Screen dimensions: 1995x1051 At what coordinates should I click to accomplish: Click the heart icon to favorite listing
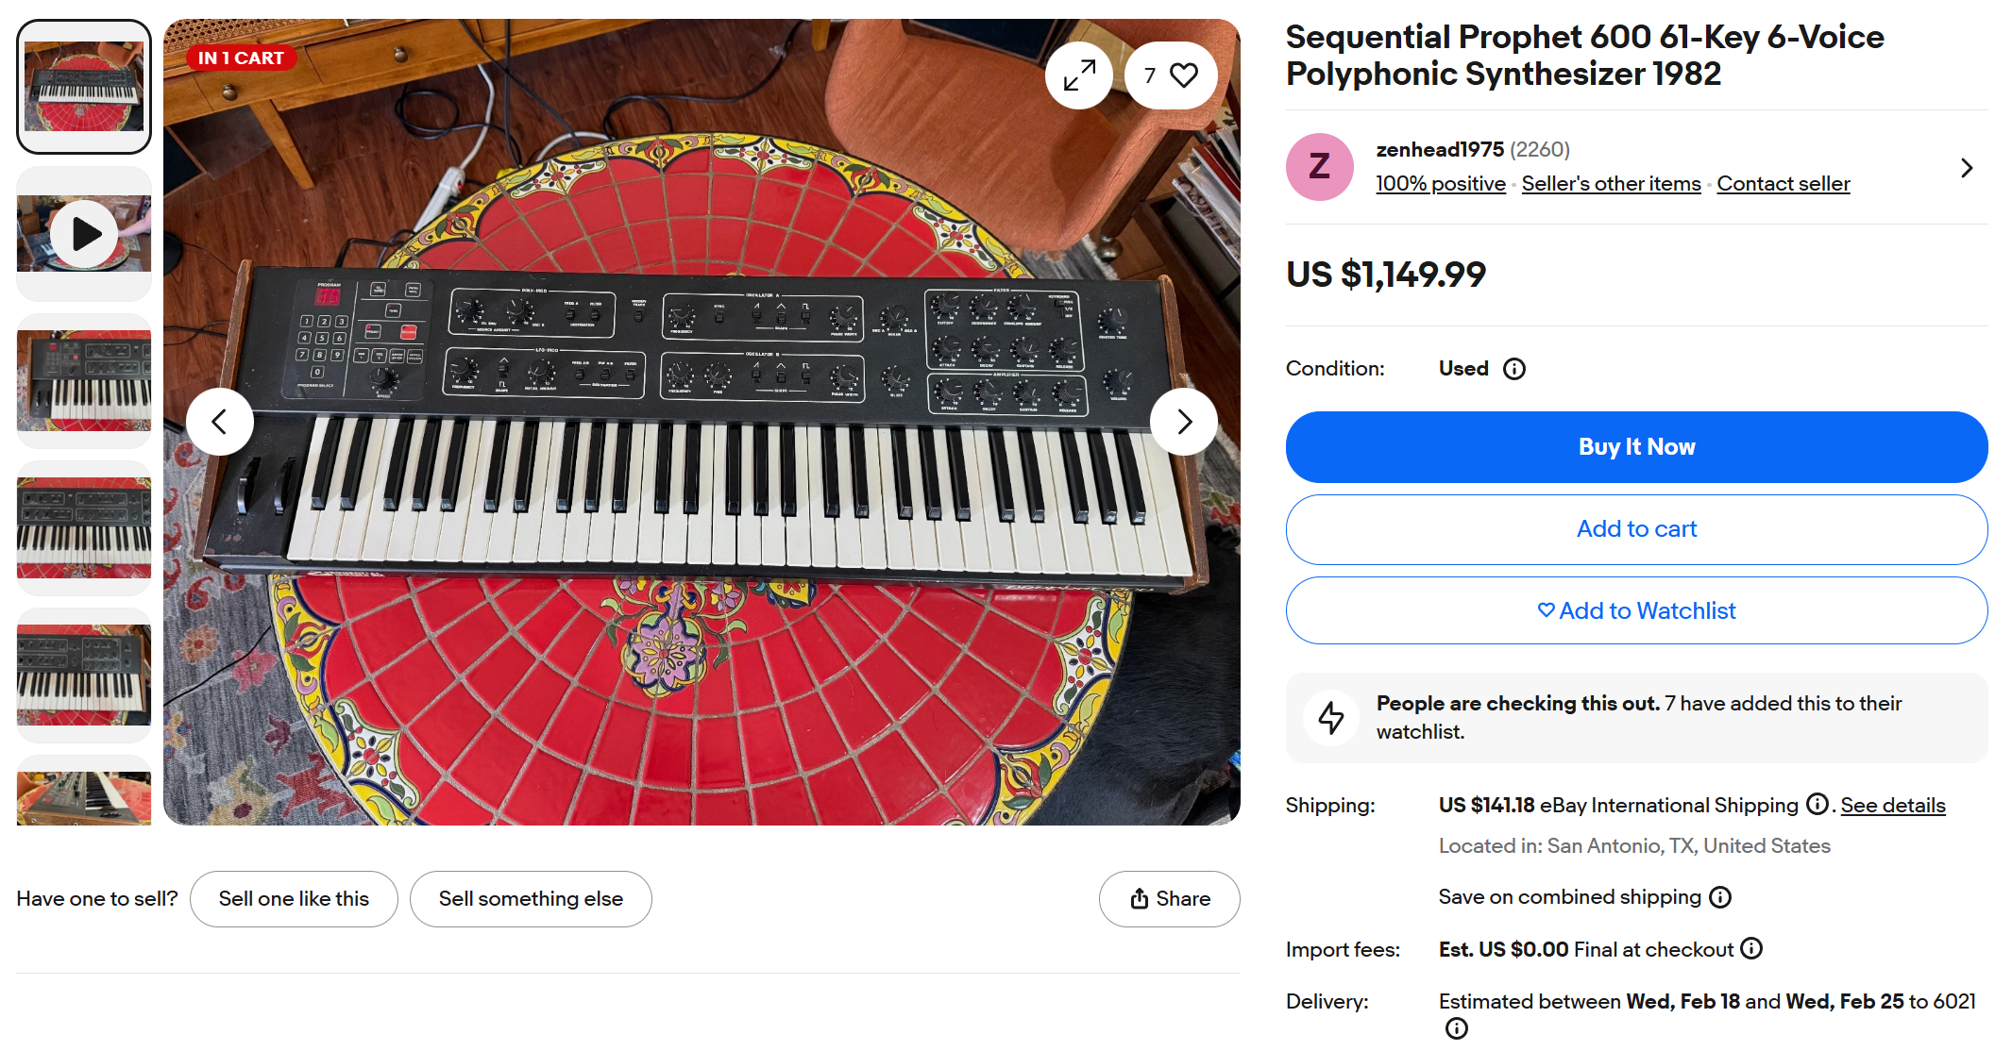coord(1182,75)
